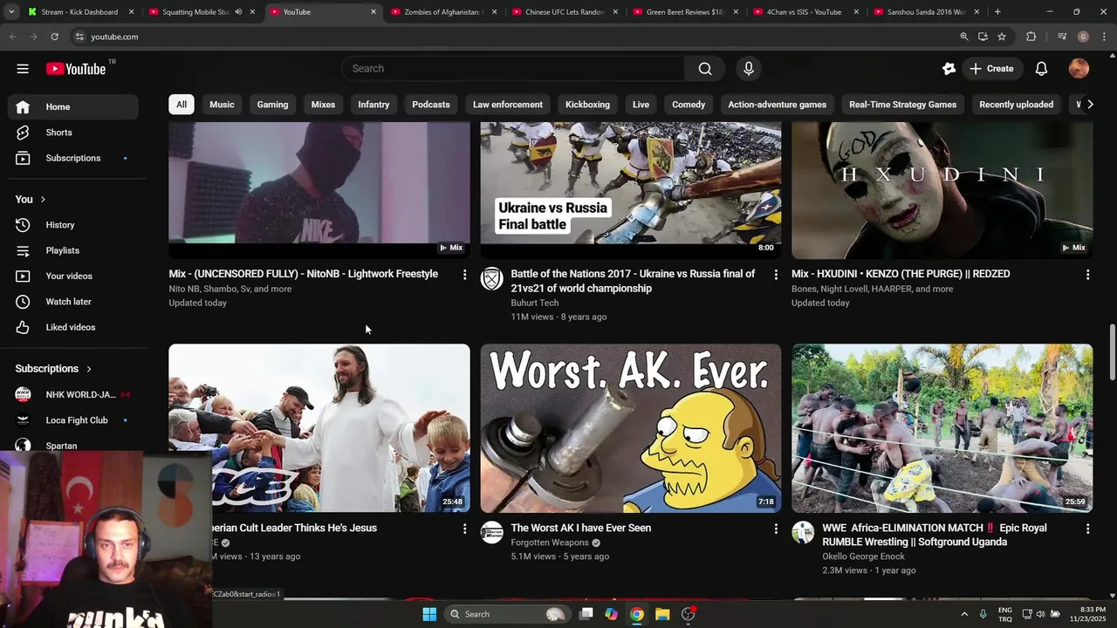Open options for NitoNB Lightwork Freestyle mix

click(x=464, y=275)
